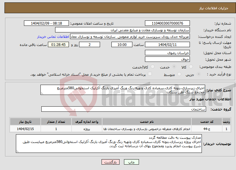Click the بازگشت back button
Image resolution: width=236 pixels, height=170 pixels.
pyautogui.click(x=111, y=162)
